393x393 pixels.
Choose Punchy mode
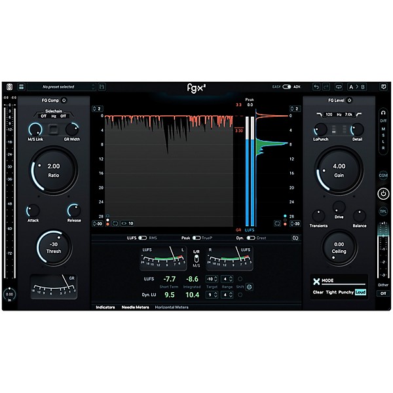(x=346, y=292)
